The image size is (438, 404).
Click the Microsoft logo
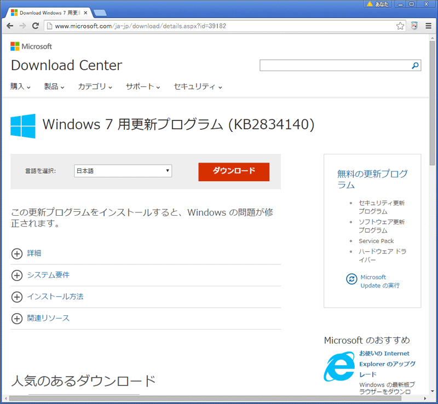pyautogui.click(x=31, y=47)
